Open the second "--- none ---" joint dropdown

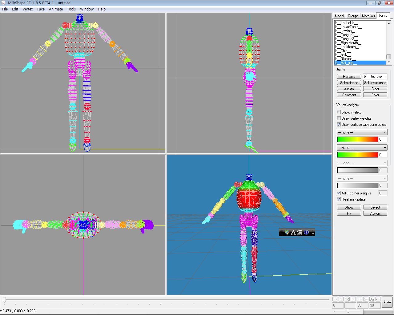[362, 147]
